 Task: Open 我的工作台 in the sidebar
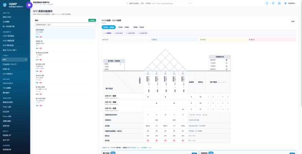[x=15, y=17]
